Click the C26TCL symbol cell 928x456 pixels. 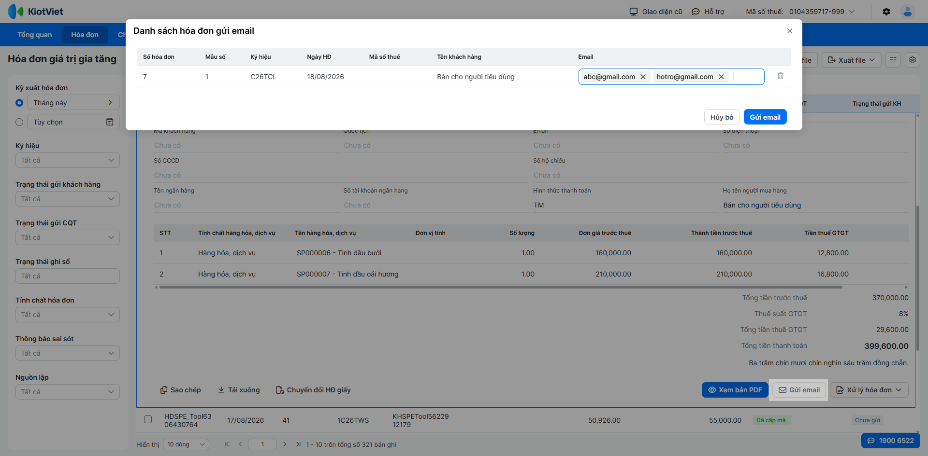[263, 77]
